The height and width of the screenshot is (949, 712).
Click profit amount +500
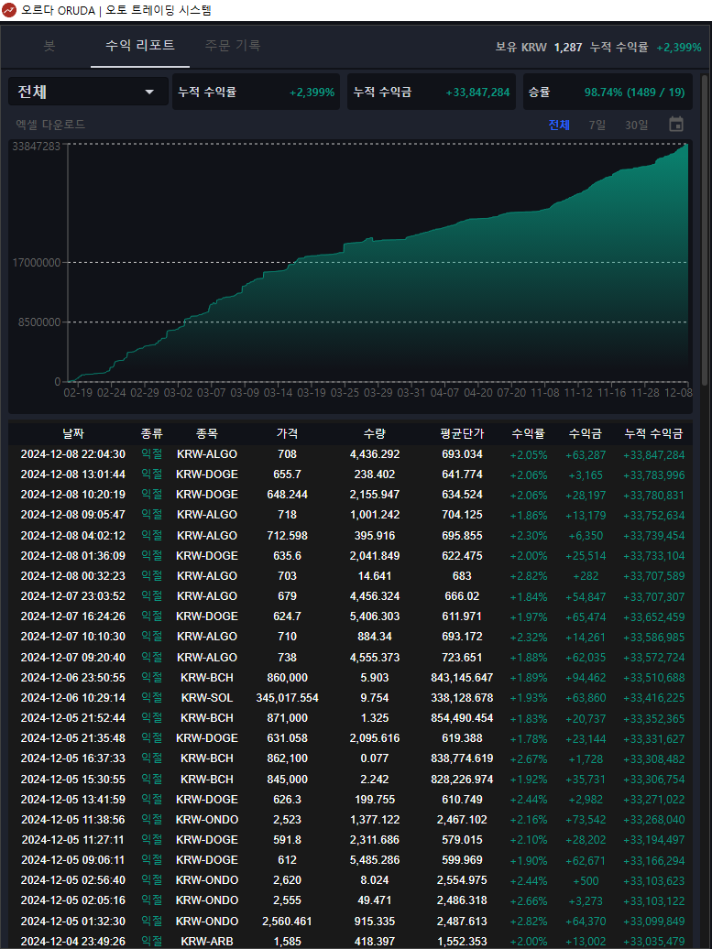click(x=586, y=880)
